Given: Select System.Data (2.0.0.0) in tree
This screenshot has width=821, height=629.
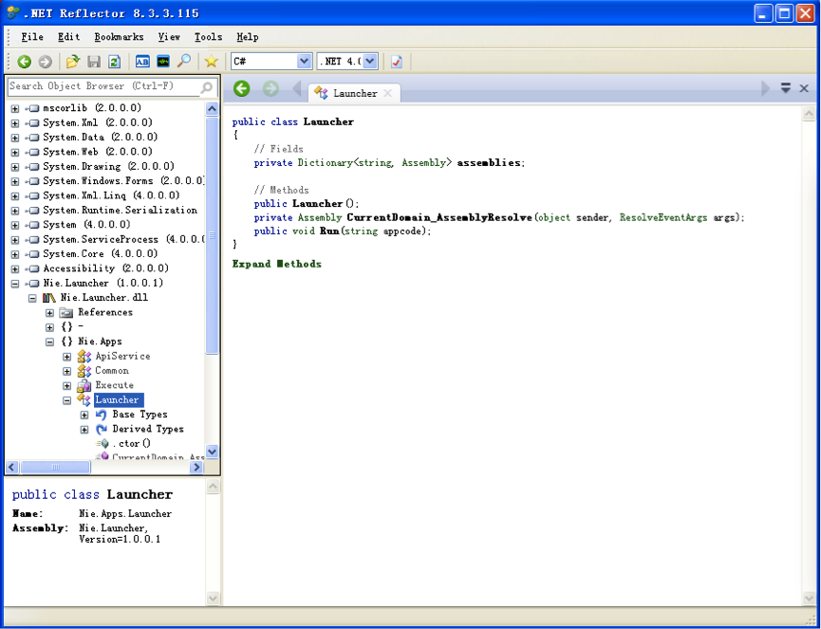Looking at the screenshot, I should tap(100, 138).
